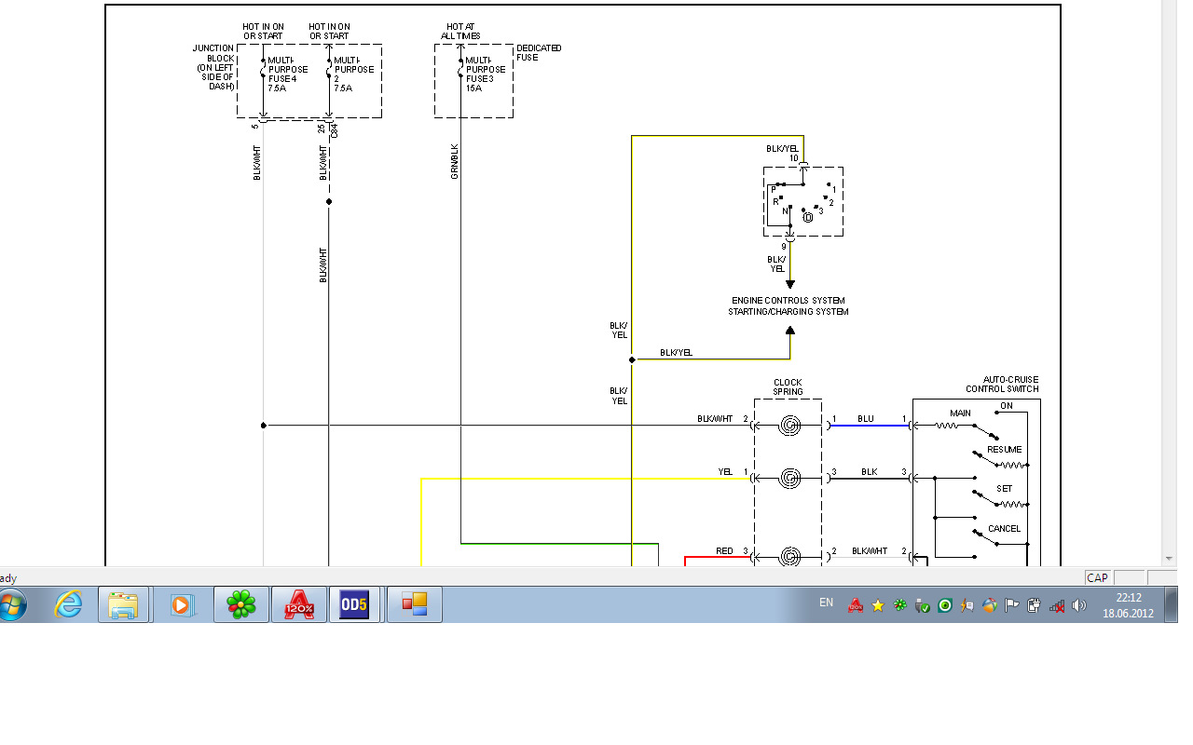Click 'AUTO-CRUISE CONTROL SWITCH' title
The image size is (1193, 745).
coord(1002,385)
